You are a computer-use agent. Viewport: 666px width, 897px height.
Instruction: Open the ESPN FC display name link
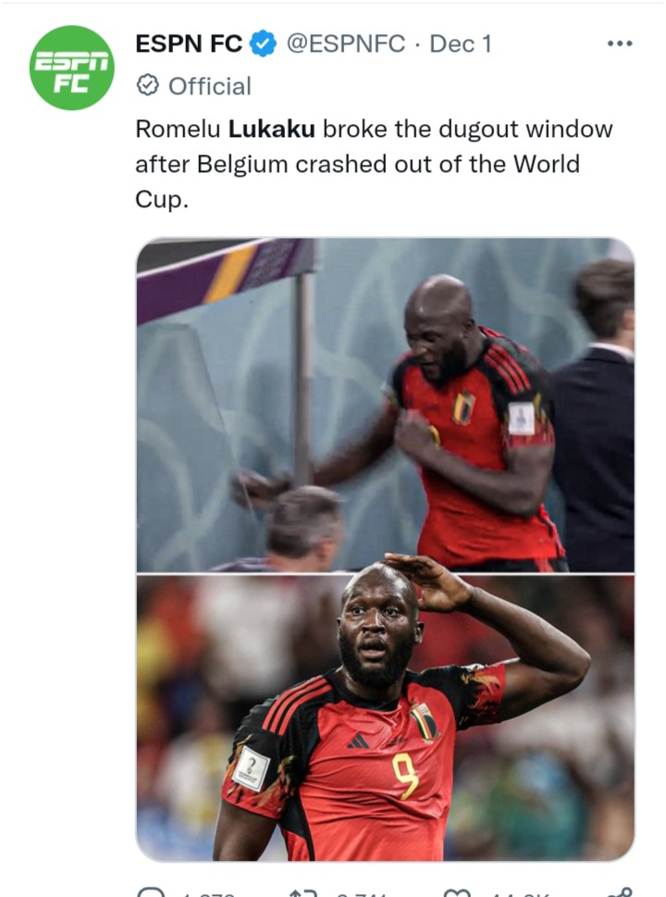click(x=189, y=44)
